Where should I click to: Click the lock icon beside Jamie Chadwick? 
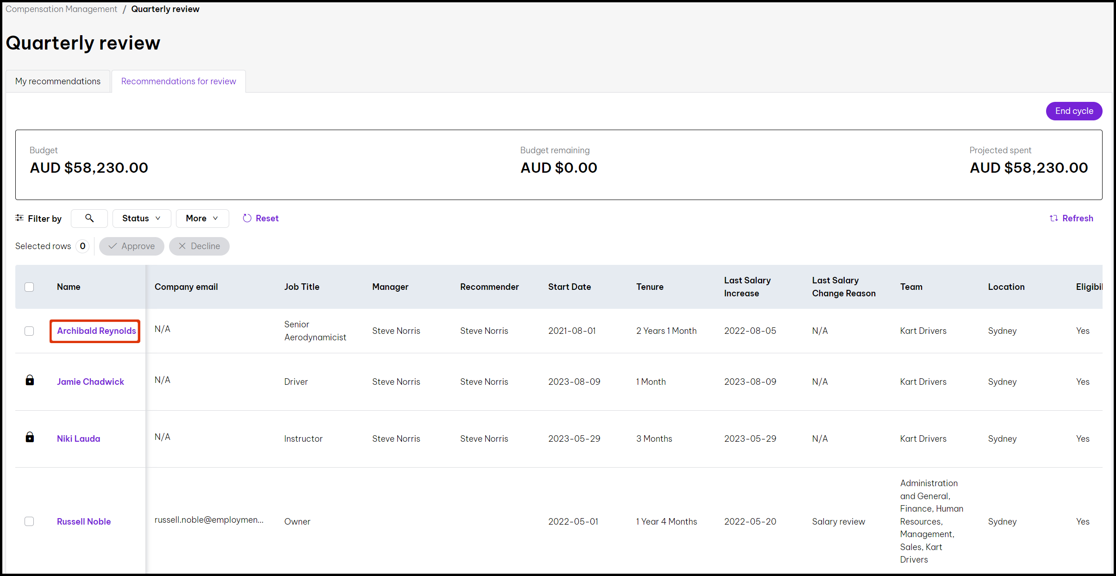click(x=30, y=381)
